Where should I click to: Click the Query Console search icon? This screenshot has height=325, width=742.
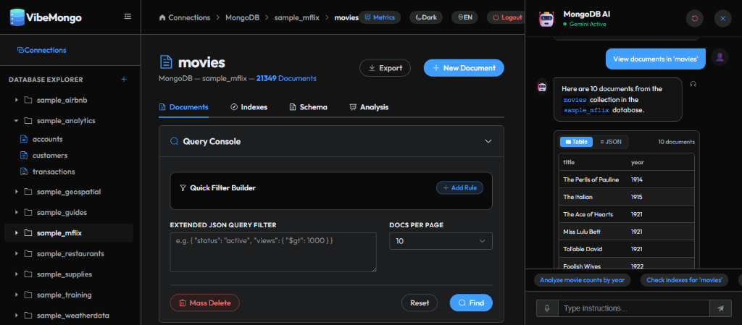coord(174,141)
